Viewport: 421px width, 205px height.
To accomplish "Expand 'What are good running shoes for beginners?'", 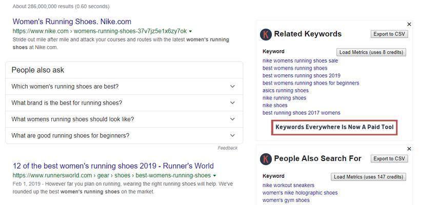I will click(232, 136).
